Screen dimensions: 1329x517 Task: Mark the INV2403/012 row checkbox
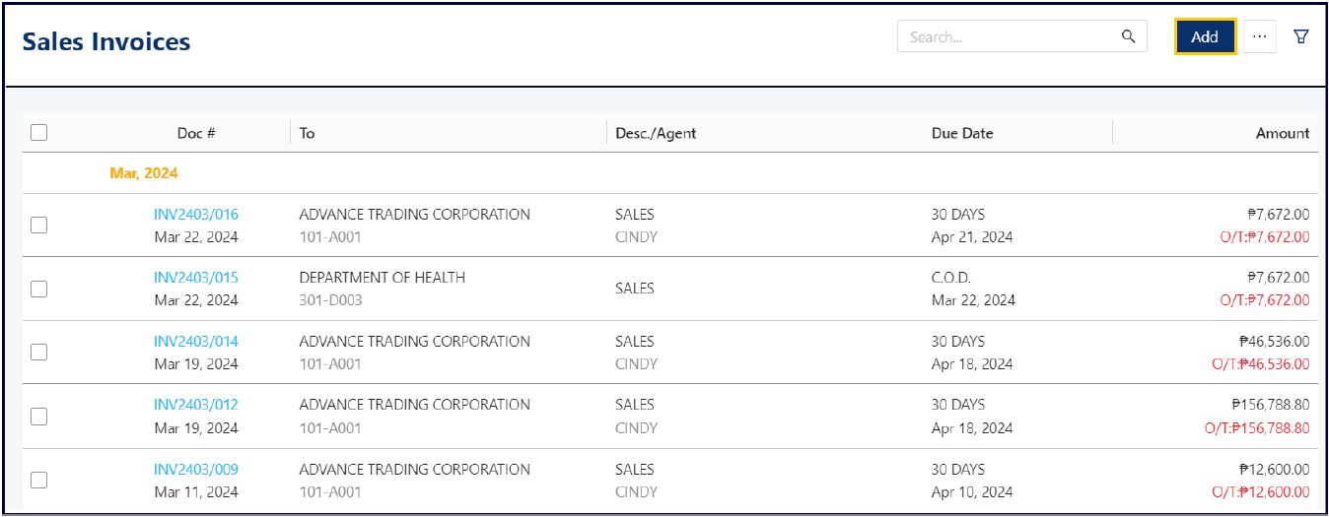(39, 417)
